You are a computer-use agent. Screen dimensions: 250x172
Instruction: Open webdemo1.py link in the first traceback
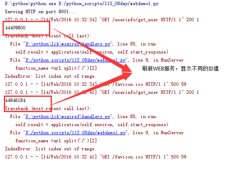pyautogui.click(x=75, y=60)
